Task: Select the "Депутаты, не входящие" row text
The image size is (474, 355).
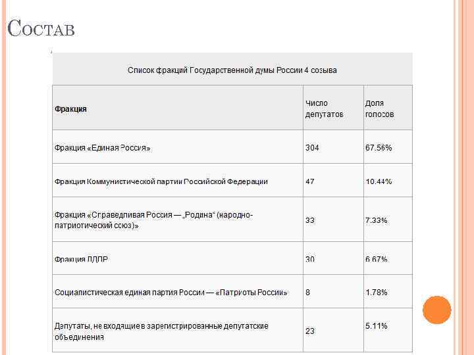Action: click(x=161, y=331)
